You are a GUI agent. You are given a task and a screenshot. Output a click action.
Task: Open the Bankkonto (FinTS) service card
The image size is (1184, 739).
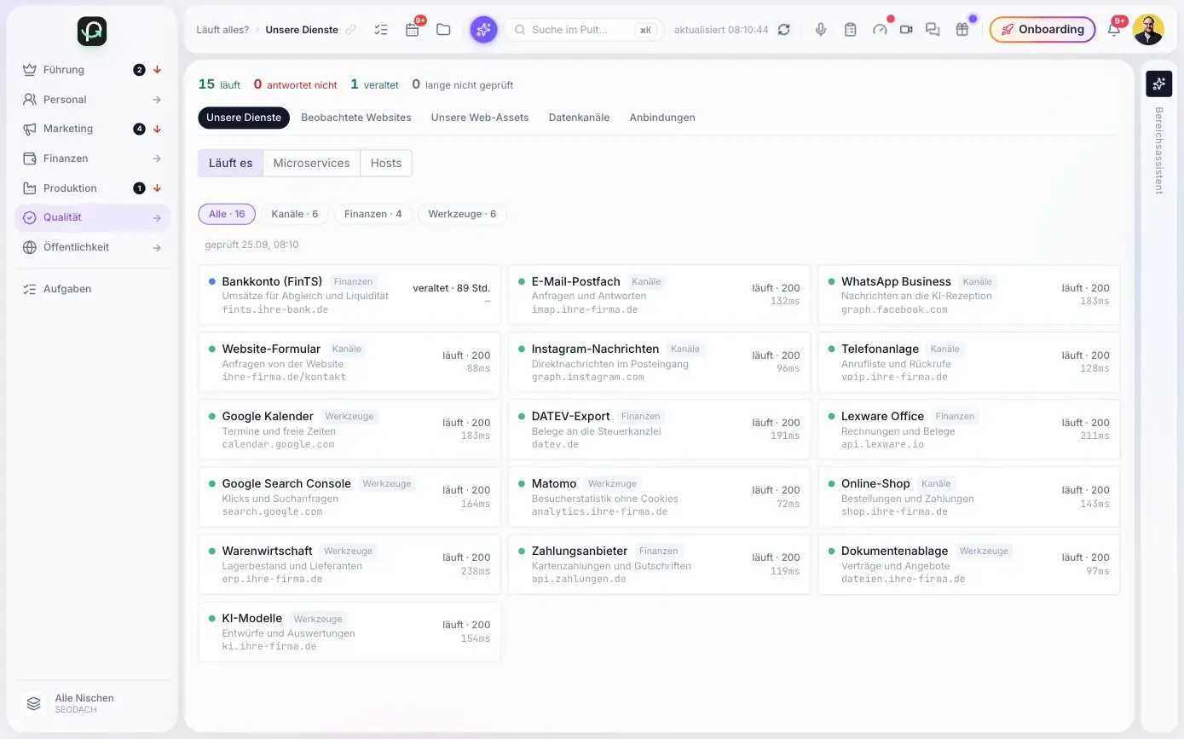click(x=349, y=295)
